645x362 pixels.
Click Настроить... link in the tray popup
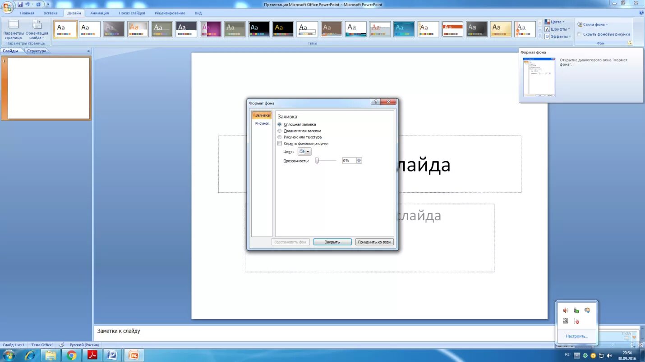point(577,336)
